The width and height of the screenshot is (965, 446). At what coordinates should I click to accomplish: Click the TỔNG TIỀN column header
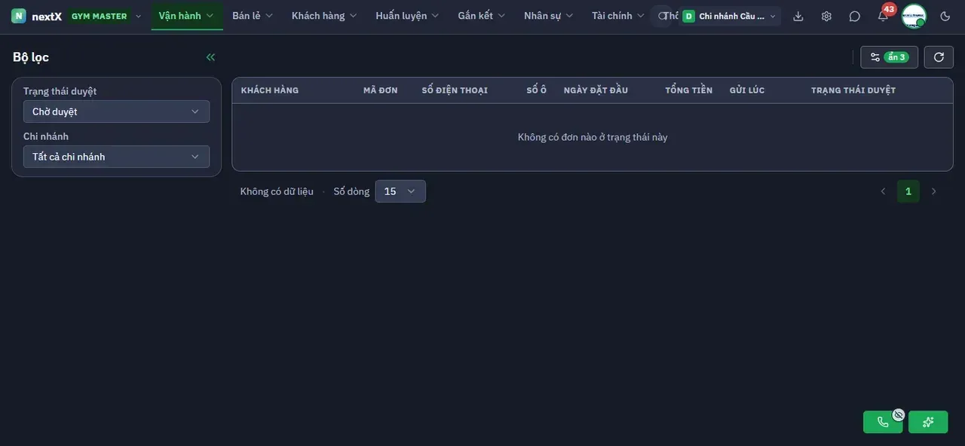[x=689, y=90]
